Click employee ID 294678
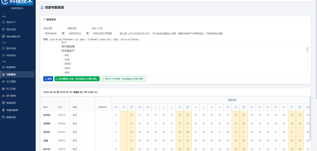This screenshot has height=151, width=317. 61,149
